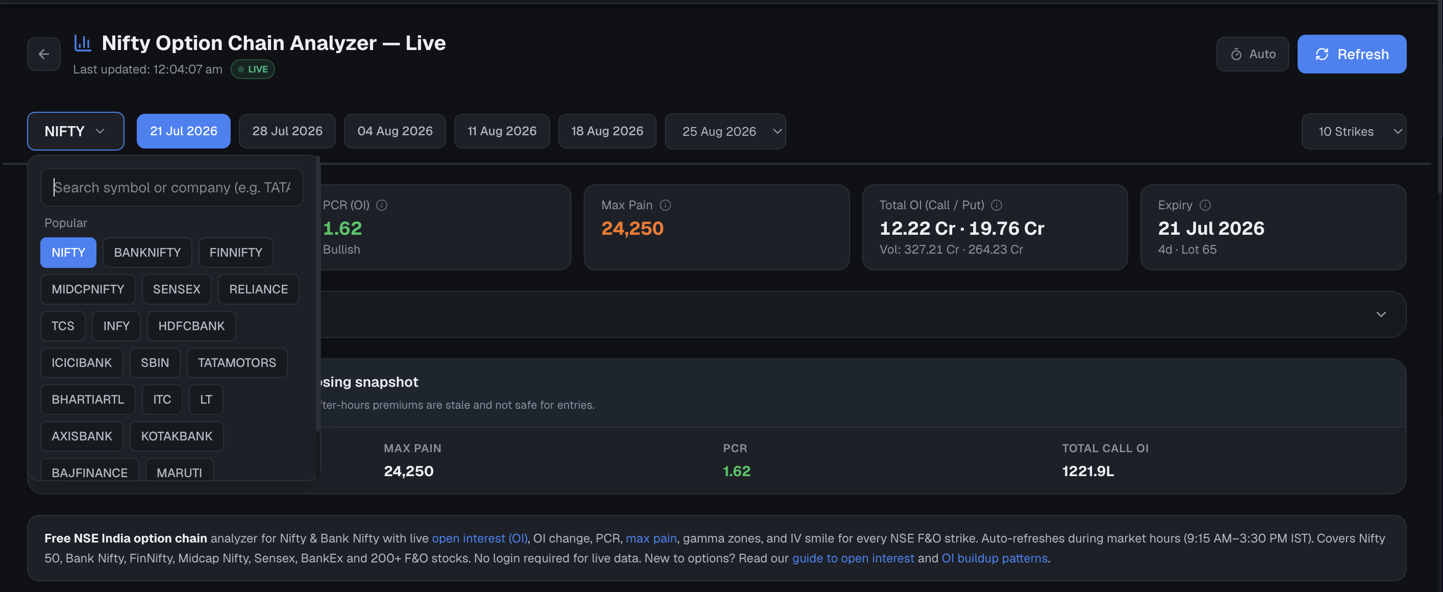Focus the symbol search input field
Image resolution: width=1443 pixels, height=592 pixels.
(x=172, y=188)
